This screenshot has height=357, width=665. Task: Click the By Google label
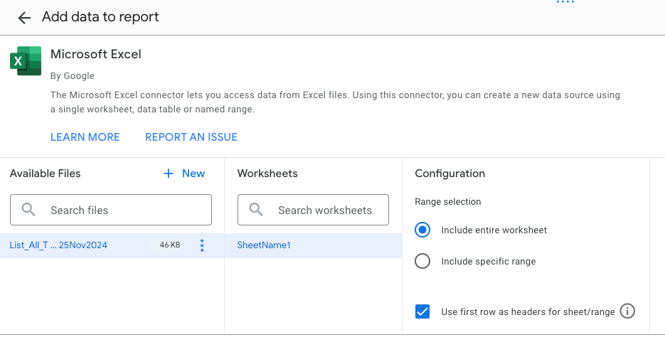(73, 76)
